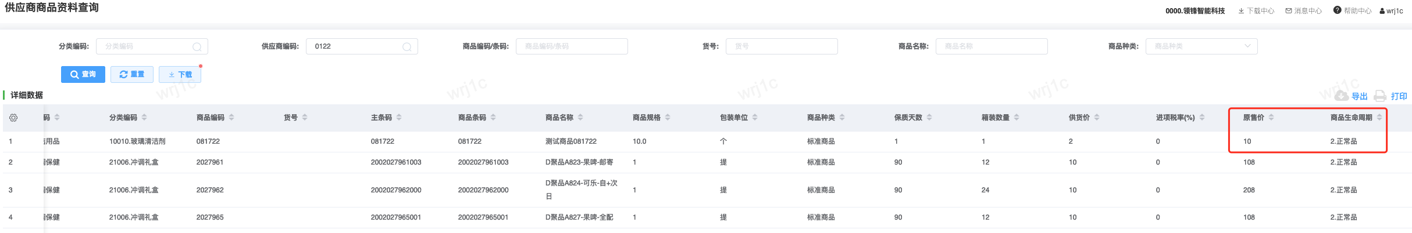Open 下载中心 download center

point(1256,11)
